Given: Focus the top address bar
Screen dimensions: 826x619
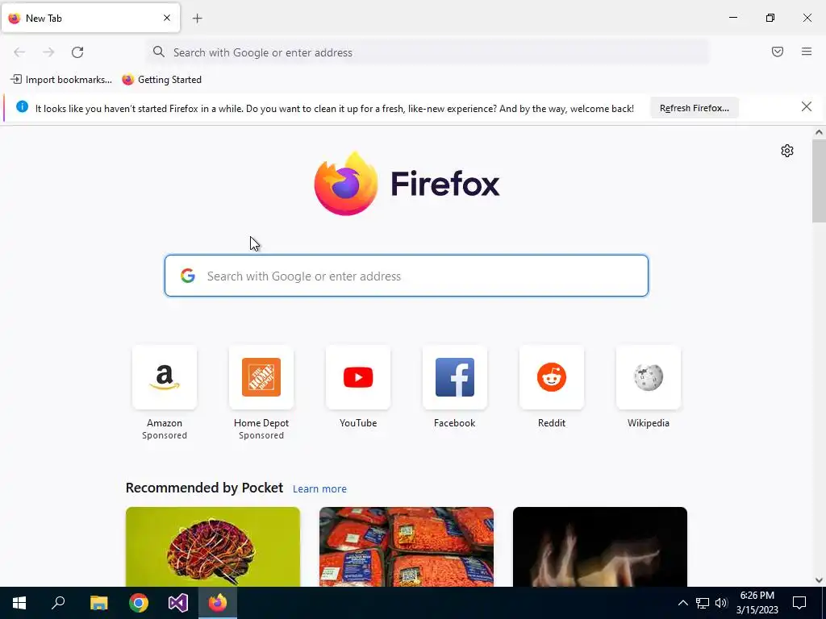Looking at the screenshot, I should [428, 52].
